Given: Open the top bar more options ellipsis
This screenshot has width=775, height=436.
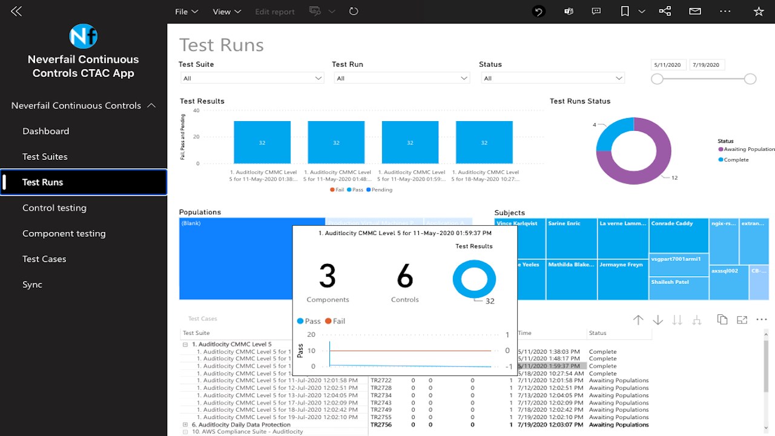Looking at the screenshot, I should coord(725,12).
